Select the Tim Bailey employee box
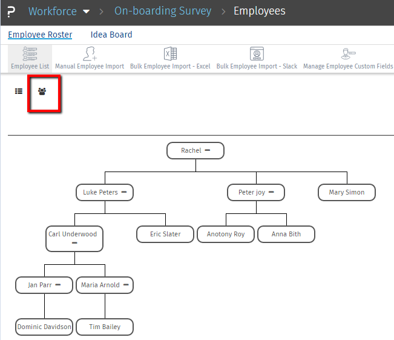The width and height of the screenshot is (394, 340). pyautogui.click(x=105, y=327)
